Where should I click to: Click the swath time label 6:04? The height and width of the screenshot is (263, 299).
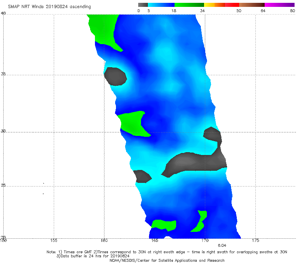(x=222, y=246)
